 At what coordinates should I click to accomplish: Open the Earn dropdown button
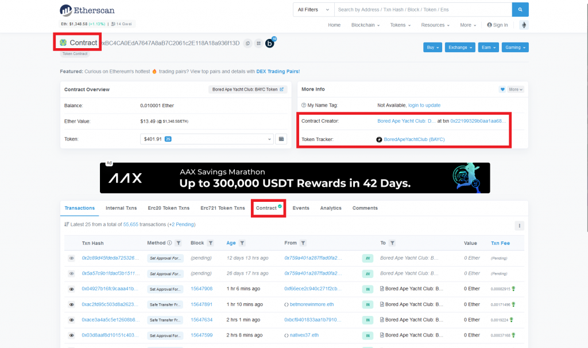tap(488, 48)
